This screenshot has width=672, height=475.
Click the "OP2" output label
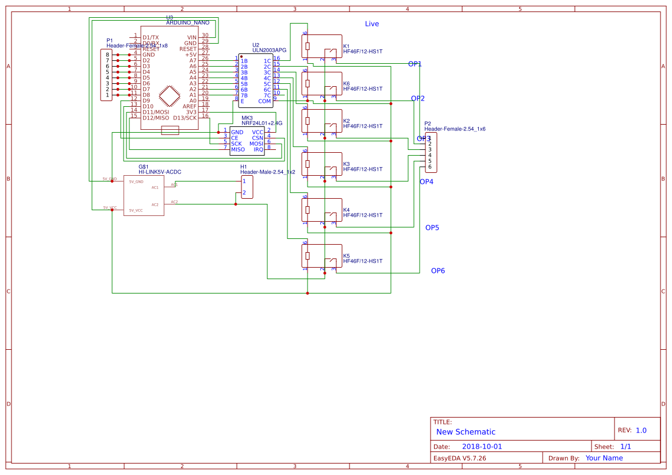(418, 99)
